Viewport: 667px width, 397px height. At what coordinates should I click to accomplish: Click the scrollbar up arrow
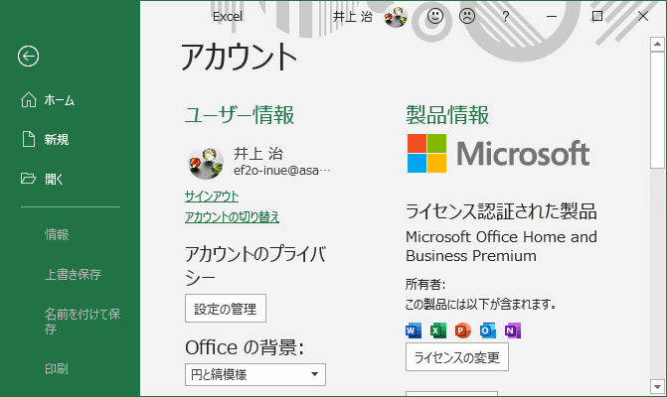(x=657, y=44)
